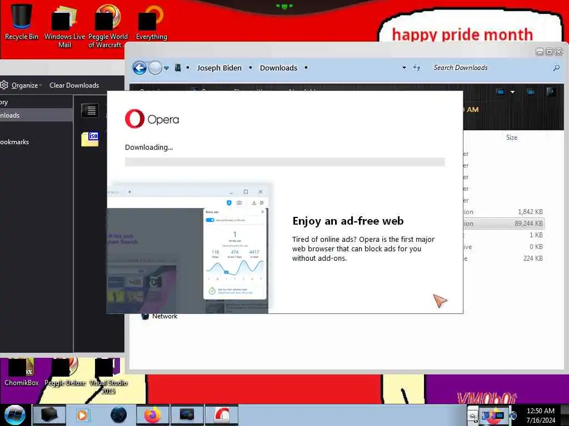Click the Forward arrow in the Explorer window

click(x=155, y=68)
